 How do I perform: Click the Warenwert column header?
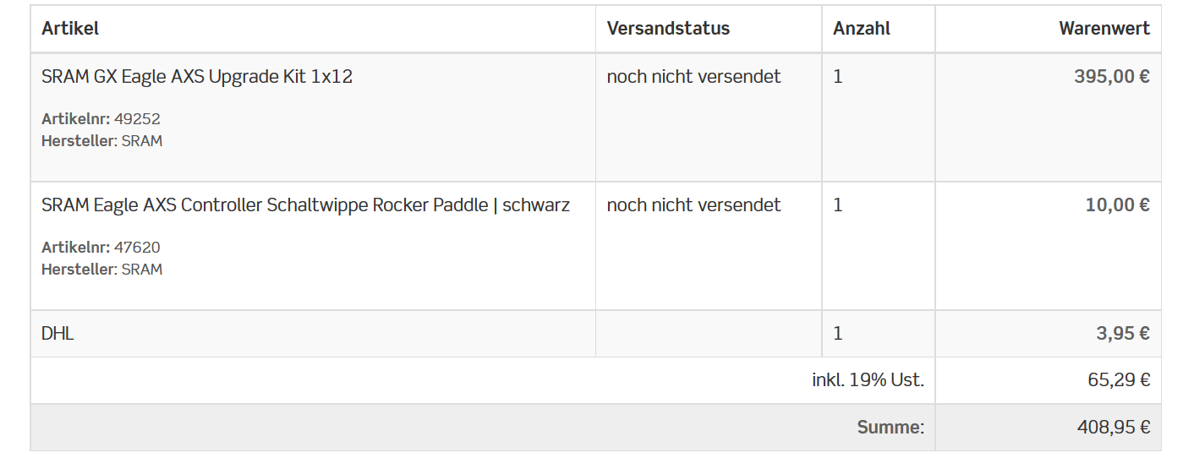(x=1104, y=29)
